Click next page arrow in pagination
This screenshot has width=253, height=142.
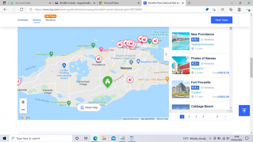(225, 117)
